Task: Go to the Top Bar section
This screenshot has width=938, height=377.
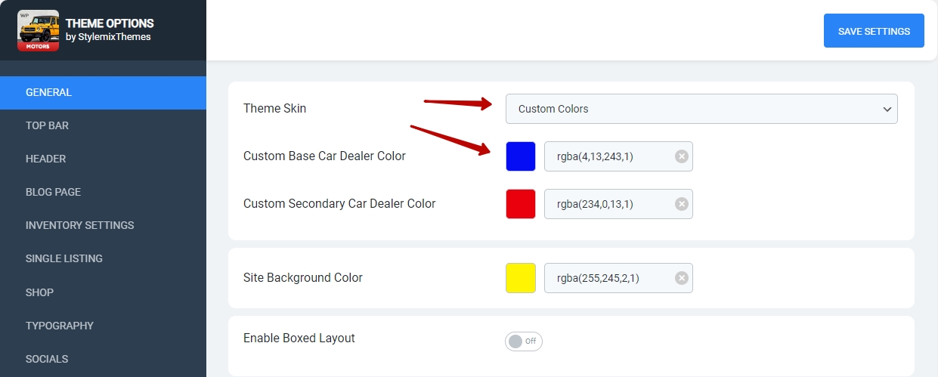Action: (x=47, y=125)
